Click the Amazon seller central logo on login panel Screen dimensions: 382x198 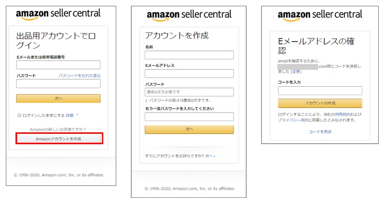pyautogui.click(x=58, y=15)
